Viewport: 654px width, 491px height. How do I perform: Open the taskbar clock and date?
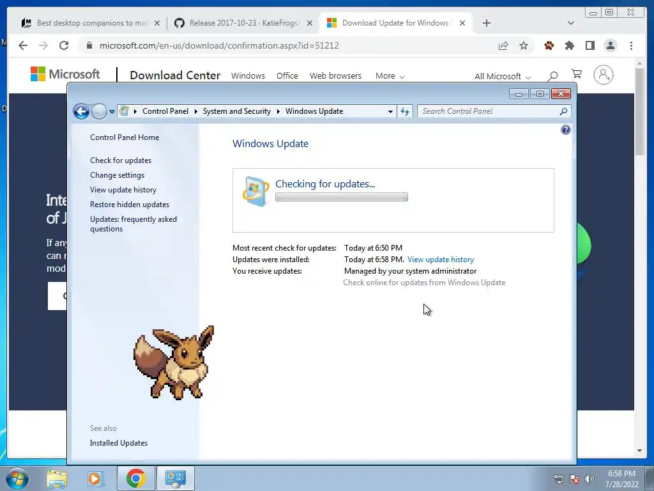pos(621,479)
